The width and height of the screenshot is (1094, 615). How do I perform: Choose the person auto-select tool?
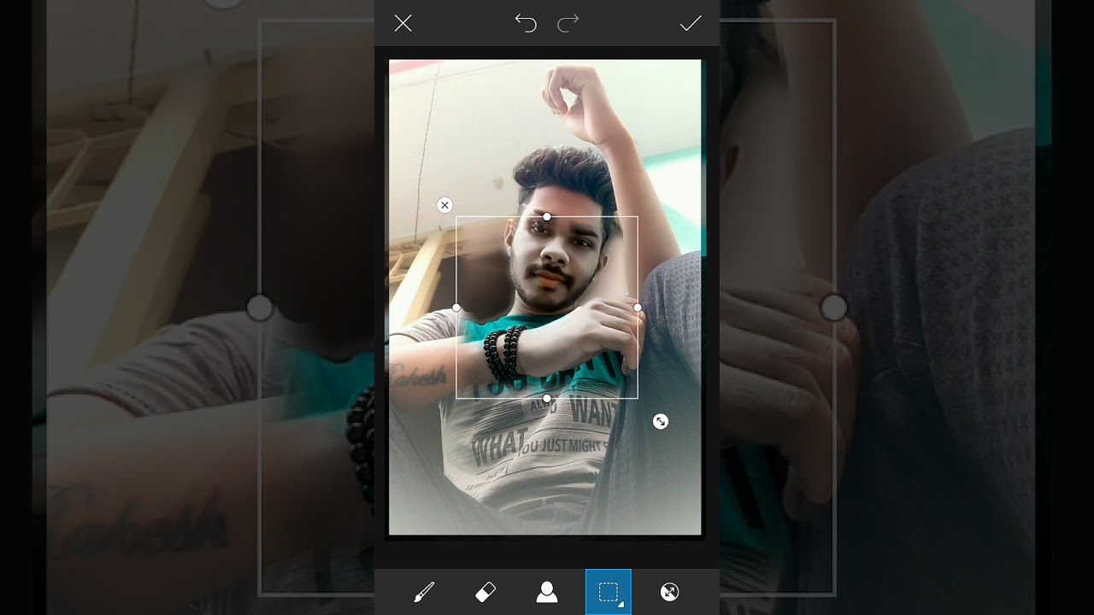click(547, 592)
